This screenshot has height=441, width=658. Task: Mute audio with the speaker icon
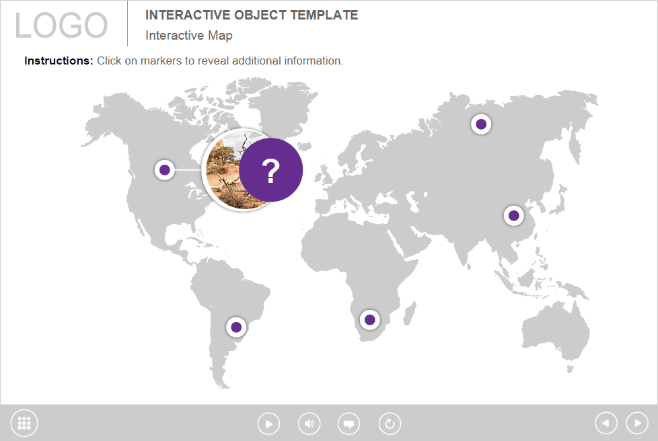309,424
